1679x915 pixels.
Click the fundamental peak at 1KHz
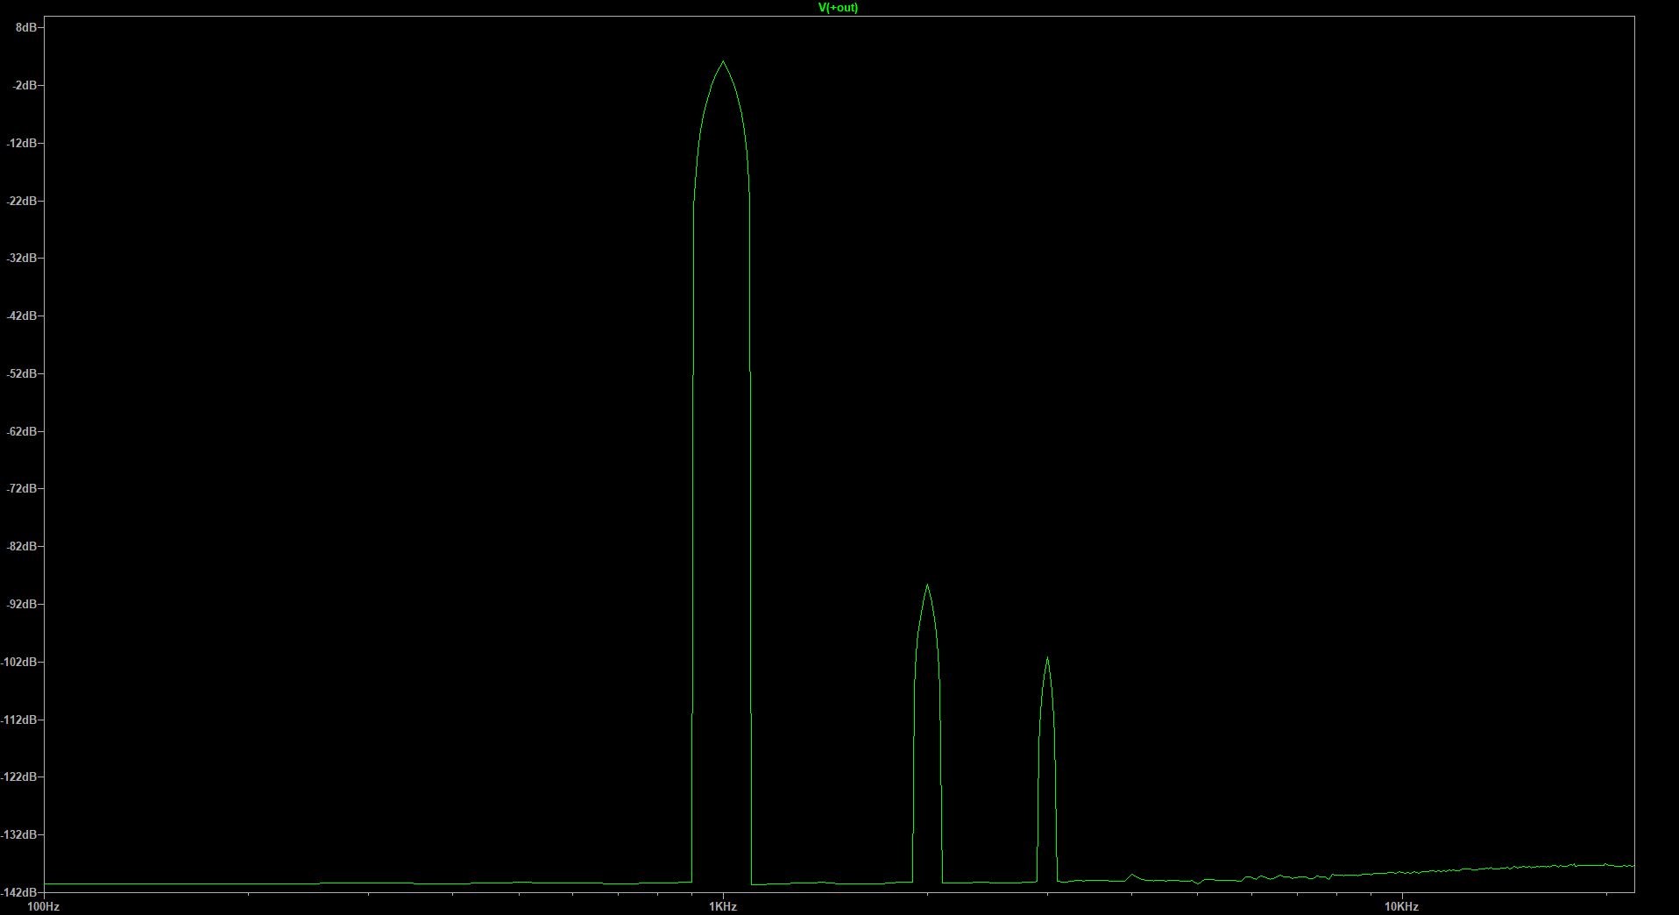[723, 61]
